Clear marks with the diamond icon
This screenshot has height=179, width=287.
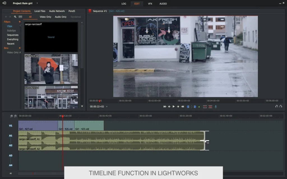[192, 107]
